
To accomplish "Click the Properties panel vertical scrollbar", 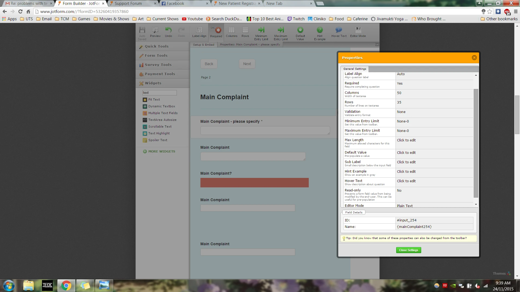I will [x=476, y=143].
